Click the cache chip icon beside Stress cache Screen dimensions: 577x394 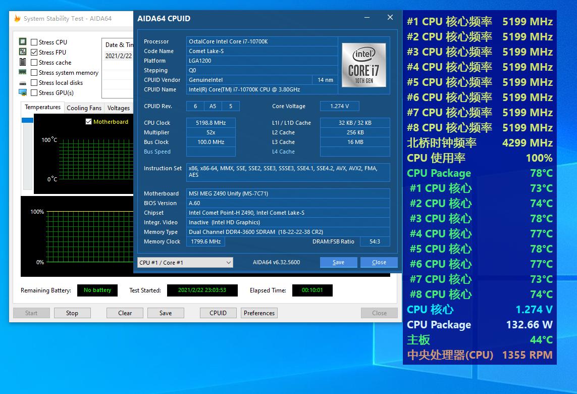pyautogui.click(x=23, y=62)
